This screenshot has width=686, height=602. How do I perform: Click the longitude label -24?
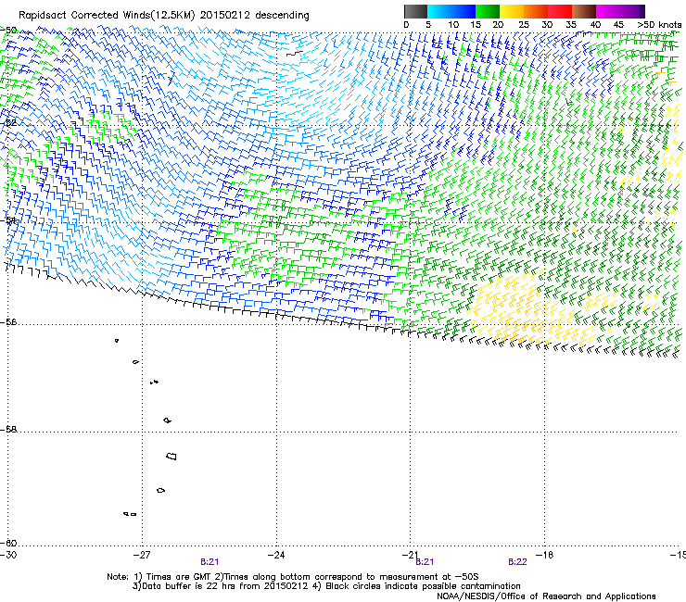276,555
